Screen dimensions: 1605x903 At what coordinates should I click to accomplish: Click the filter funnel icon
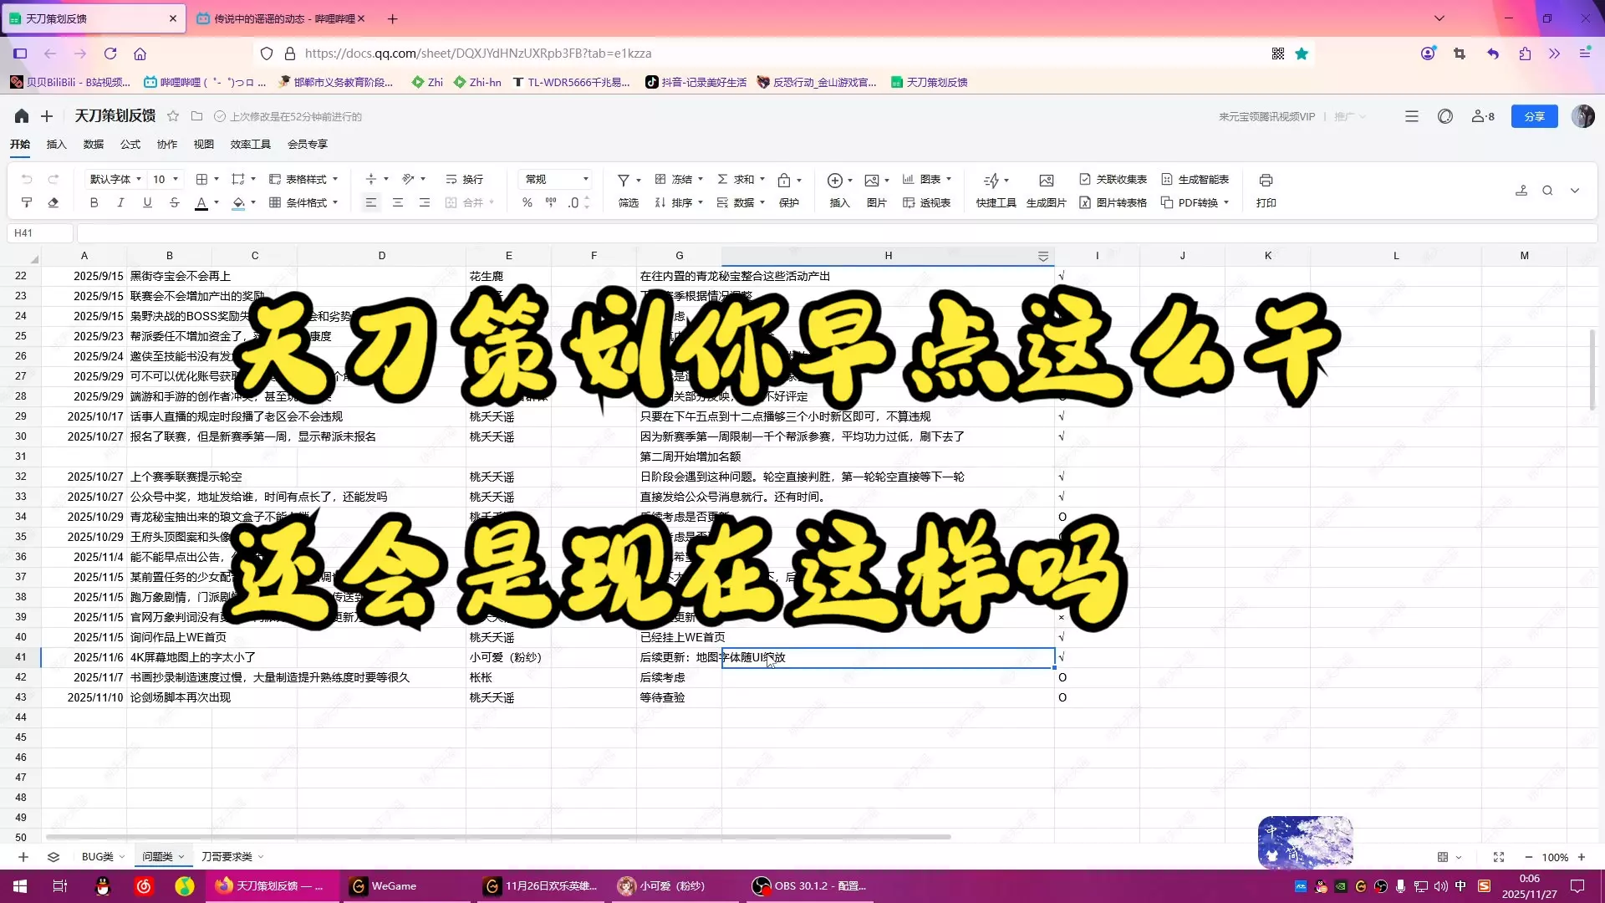(624, 180)
